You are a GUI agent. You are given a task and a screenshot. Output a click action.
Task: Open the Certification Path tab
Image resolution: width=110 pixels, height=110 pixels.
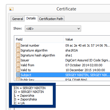coord(51,19)
